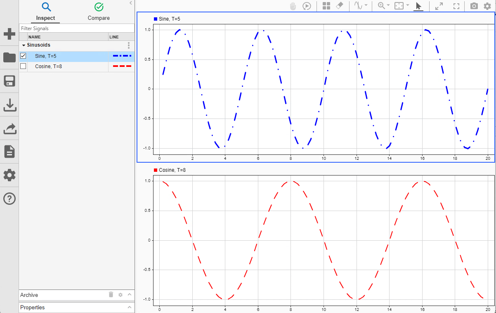Open the Archive settings gear icon

pos(120,295)
